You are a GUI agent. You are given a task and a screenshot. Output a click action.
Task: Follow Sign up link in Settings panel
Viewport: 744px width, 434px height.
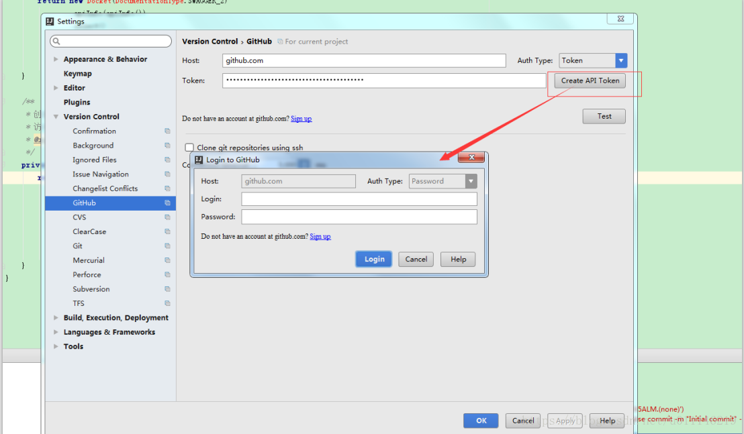coord(301,119)
